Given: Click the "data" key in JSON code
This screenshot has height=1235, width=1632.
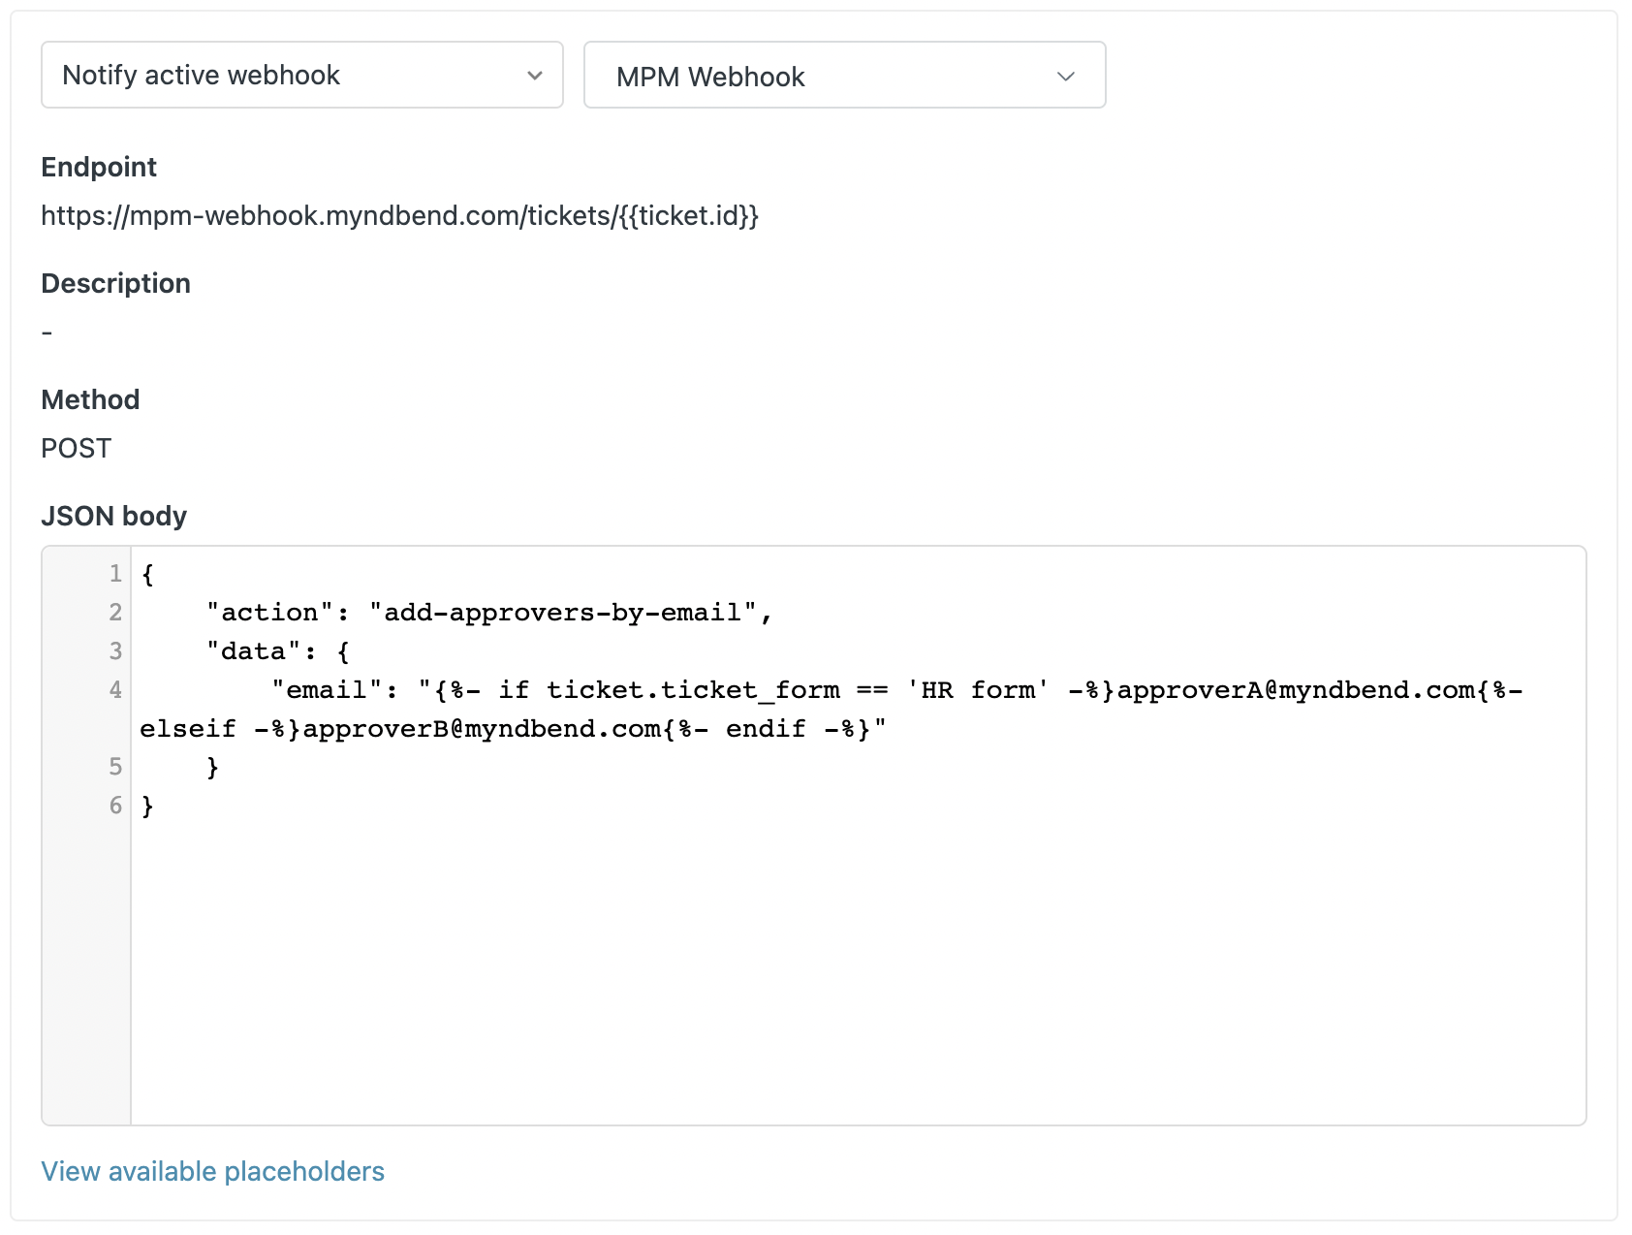Looking at the screenshot, I should [254, 651].
